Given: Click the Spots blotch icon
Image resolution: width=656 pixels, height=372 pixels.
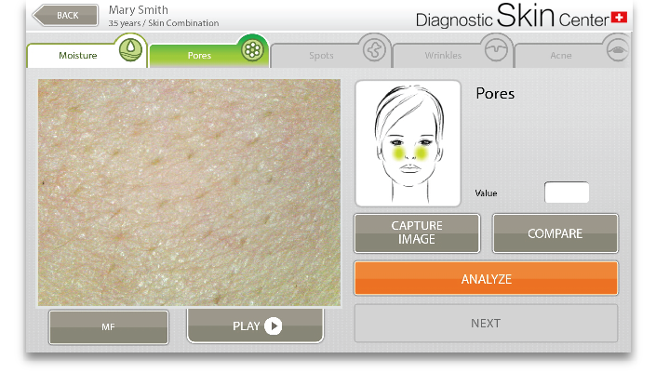Looking at the screenshot, I should (x=374, y=50).
